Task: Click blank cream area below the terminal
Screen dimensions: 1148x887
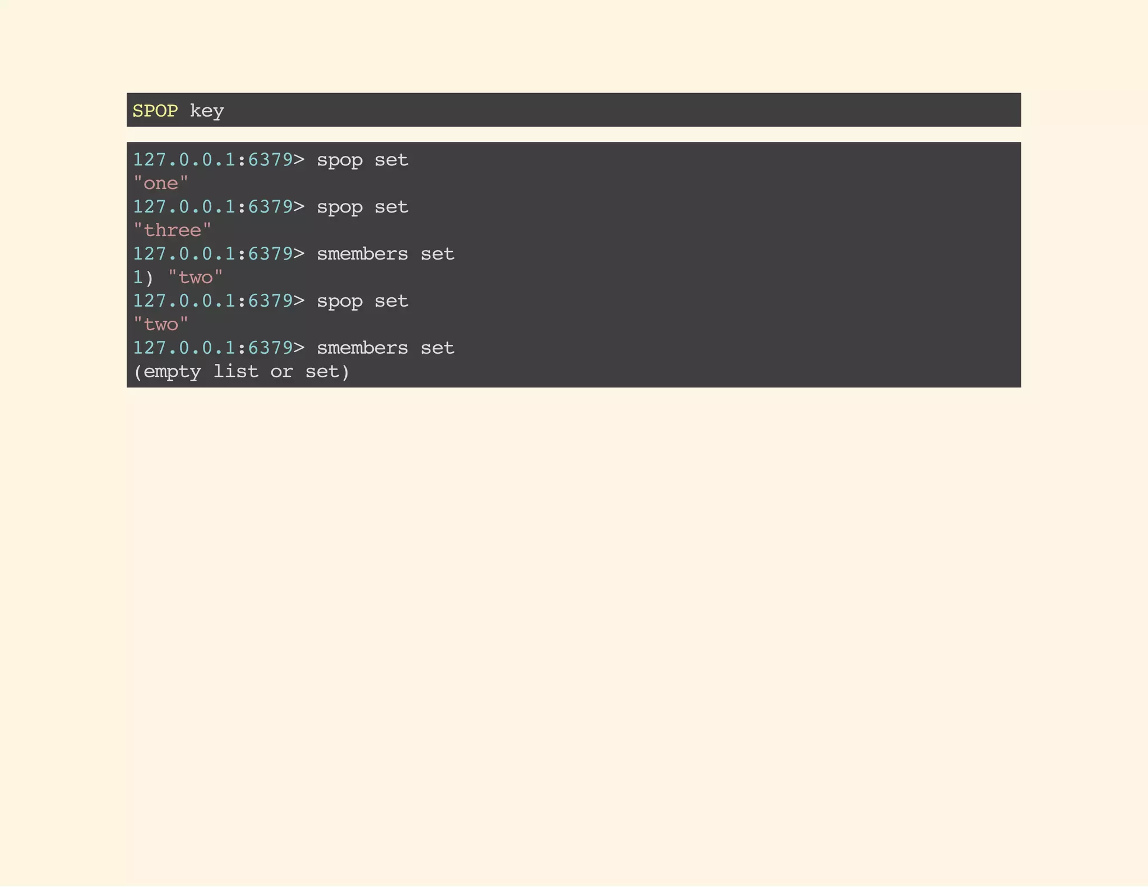Action: pos(574,617)
